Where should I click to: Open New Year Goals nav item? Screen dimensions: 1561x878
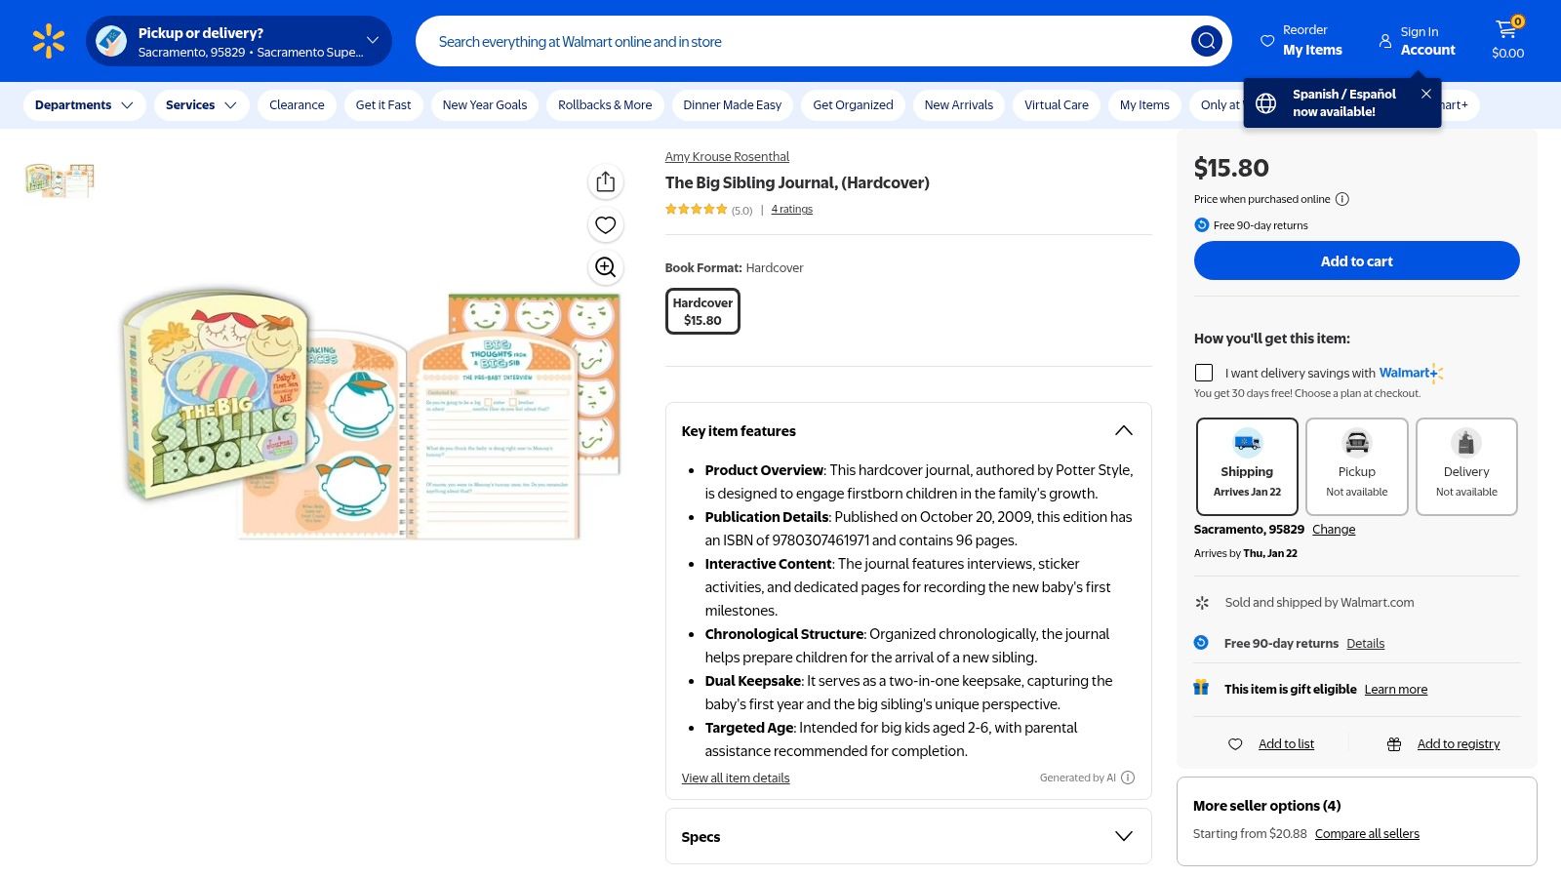(x=485, y=104)
